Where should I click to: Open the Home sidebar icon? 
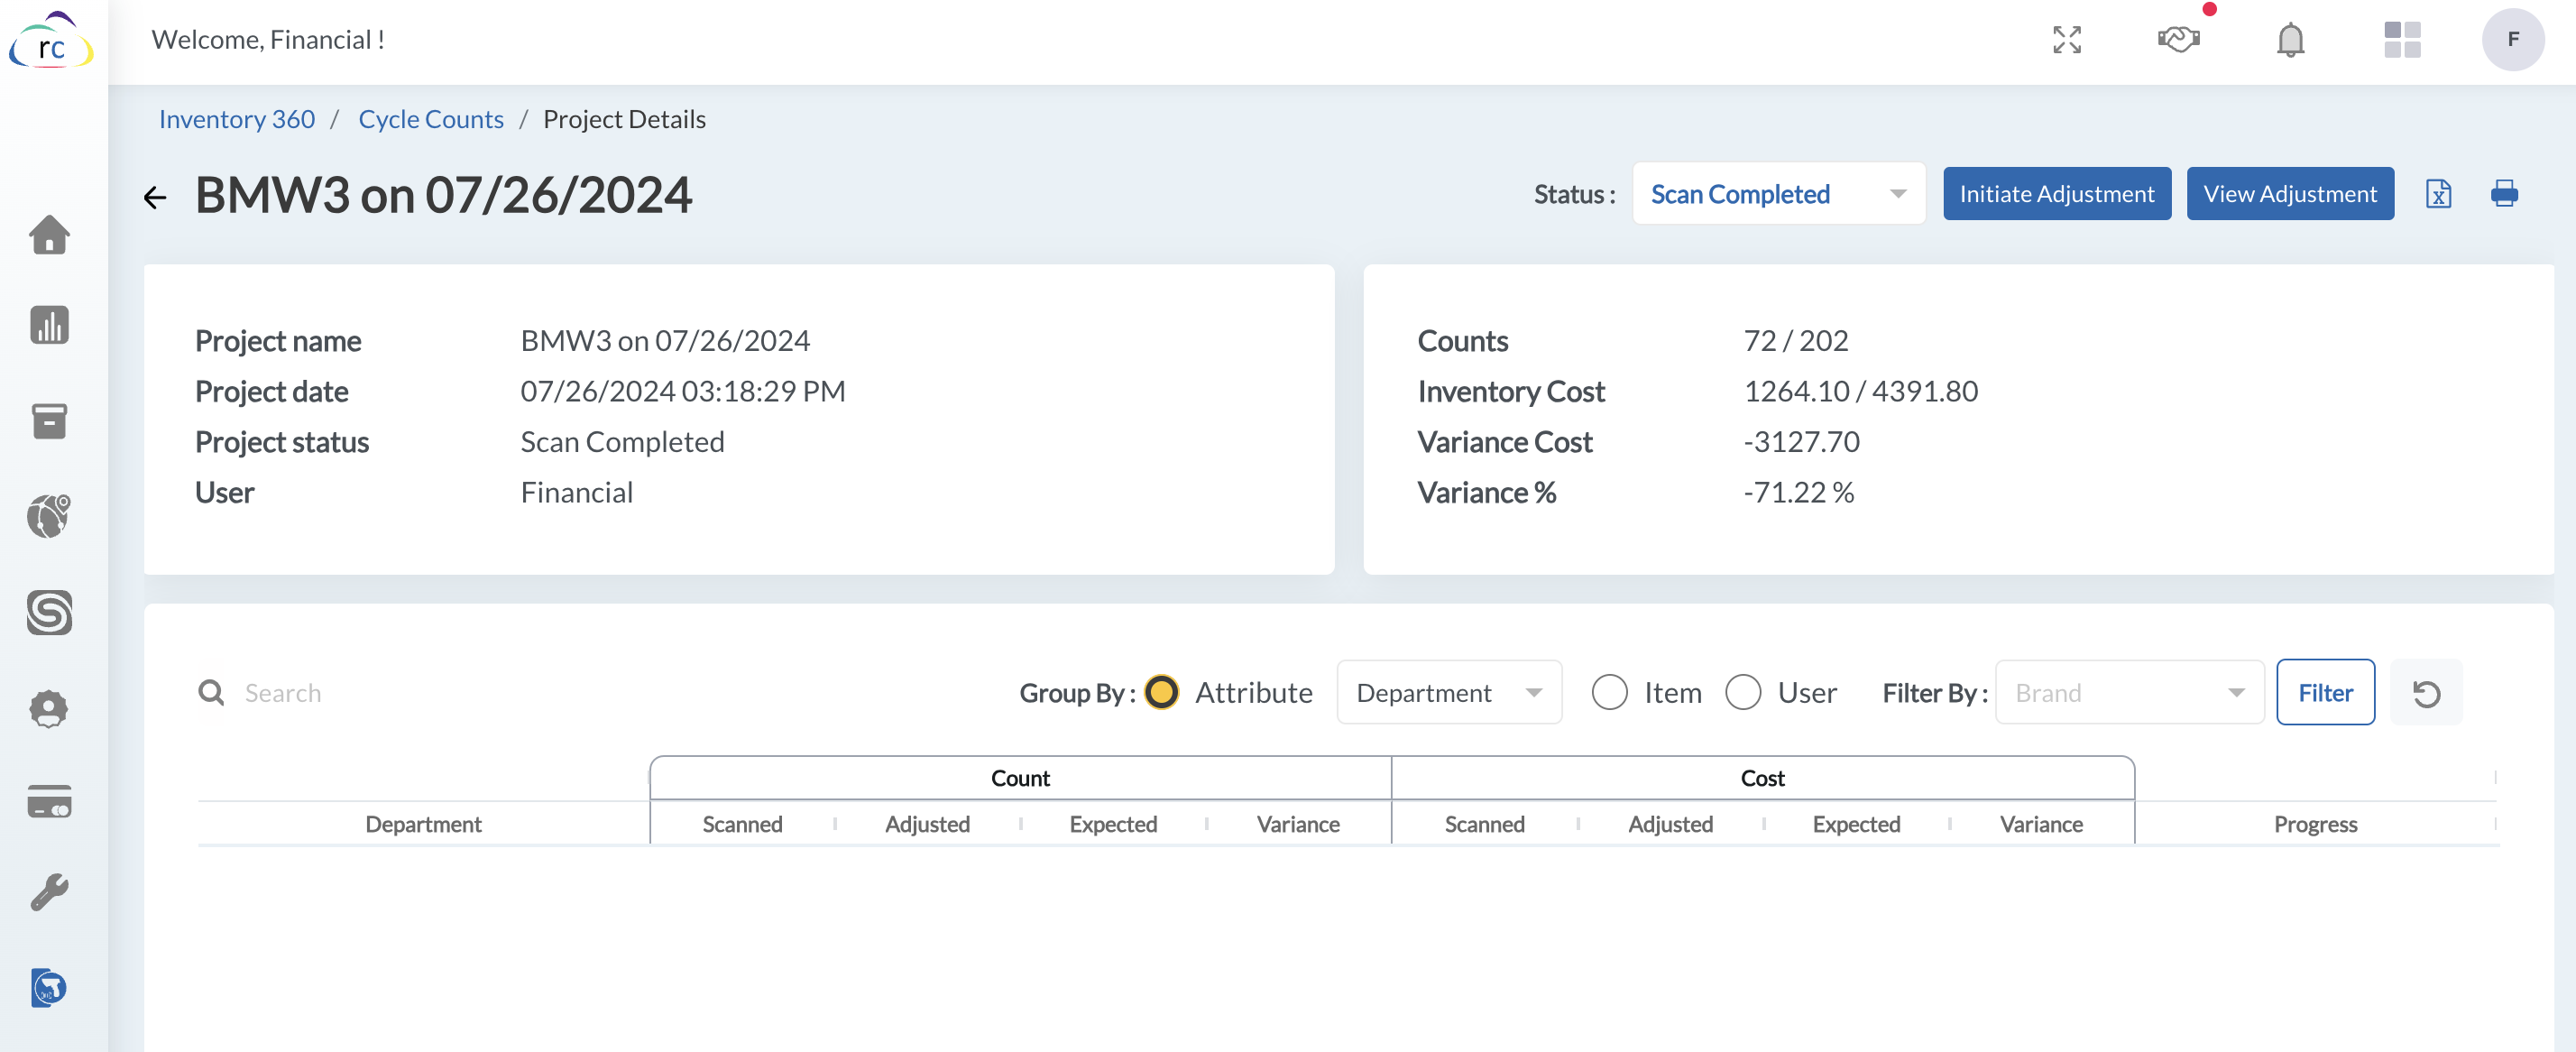tap(49, 235)
